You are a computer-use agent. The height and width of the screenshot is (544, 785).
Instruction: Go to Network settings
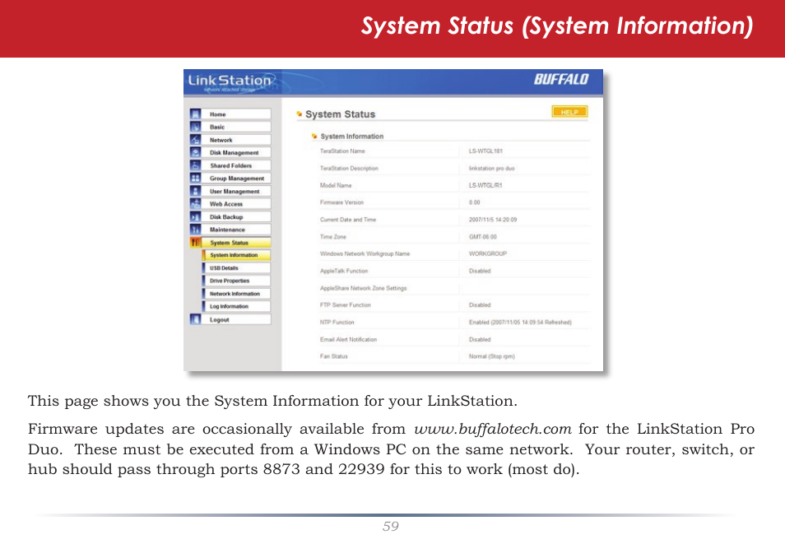pos(236,140)
